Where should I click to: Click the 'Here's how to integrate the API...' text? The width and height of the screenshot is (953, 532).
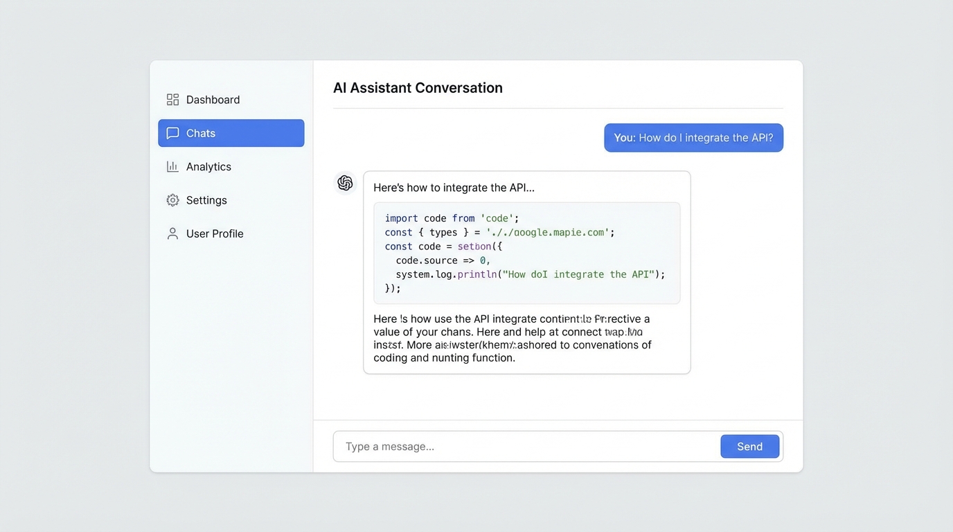pos(454,188)
